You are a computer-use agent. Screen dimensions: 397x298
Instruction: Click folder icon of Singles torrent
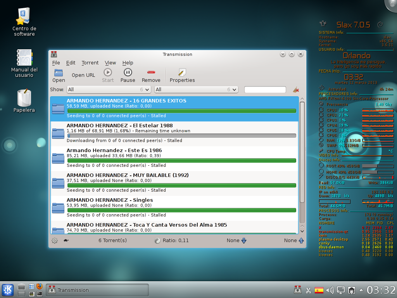(x=58, y=208)
